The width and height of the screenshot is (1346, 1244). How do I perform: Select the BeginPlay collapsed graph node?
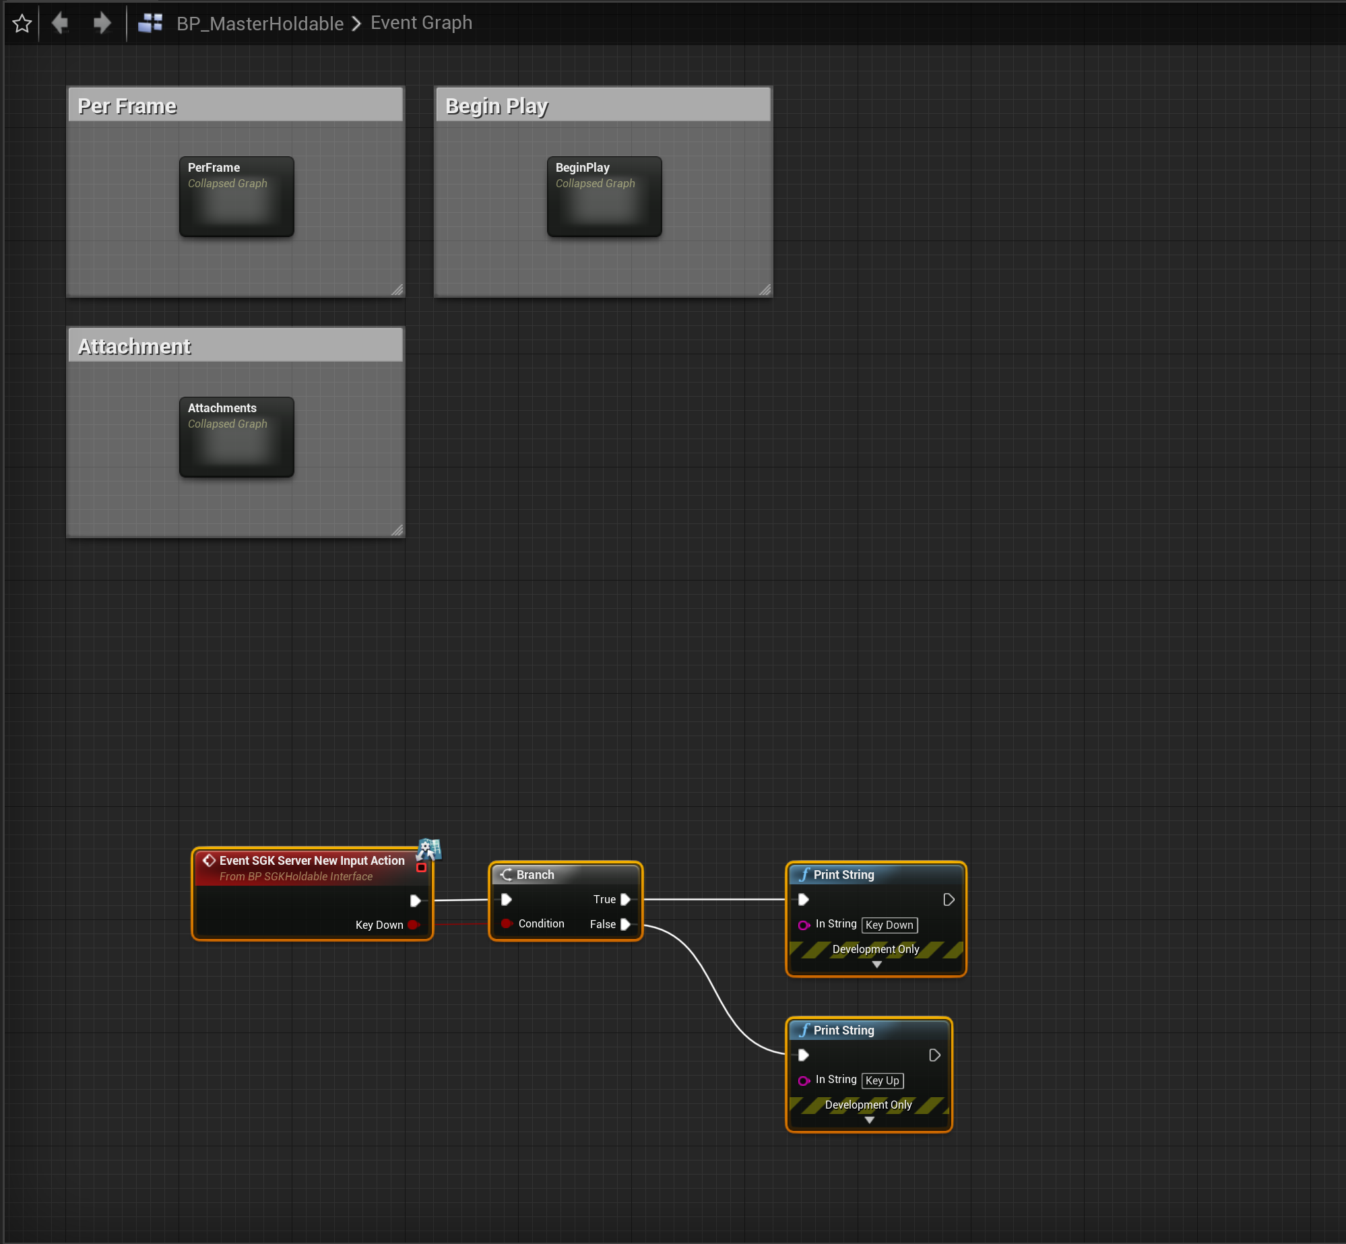click(x=604, y=197)
